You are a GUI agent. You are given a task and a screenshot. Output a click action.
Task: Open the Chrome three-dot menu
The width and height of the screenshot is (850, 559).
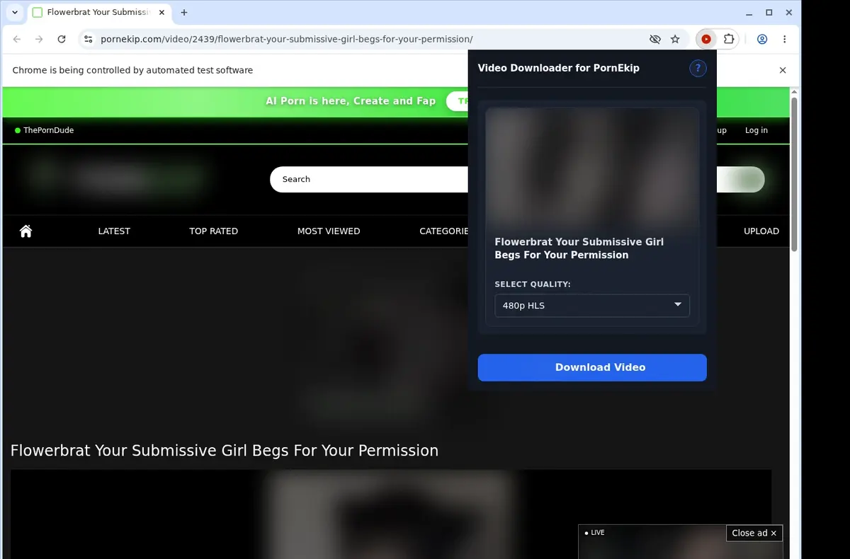pyautogui.click(x=784, y=40)
